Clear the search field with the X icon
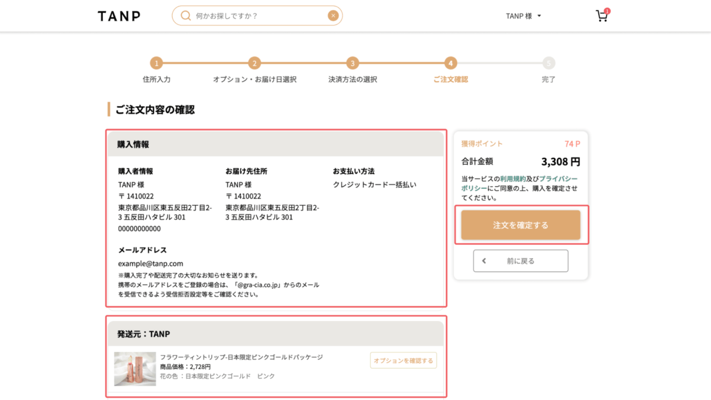The width and height of the screenshot is (711, 400). pyautogui.click(x=333, y=16)
